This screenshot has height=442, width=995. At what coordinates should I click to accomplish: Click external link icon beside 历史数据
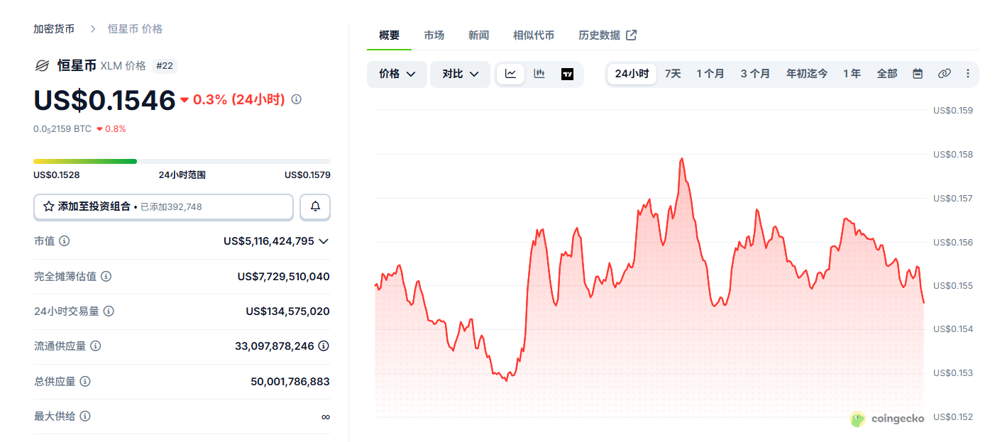[x=631, y=35]
